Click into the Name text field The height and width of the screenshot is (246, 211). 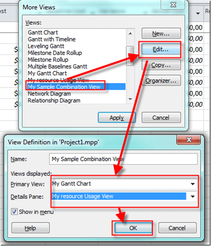(123, 159)
